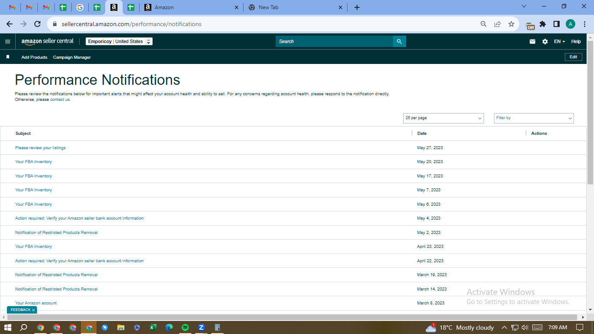Submit search with the magnifier button
Screen dimensions: 594x334
click(400, 41)
